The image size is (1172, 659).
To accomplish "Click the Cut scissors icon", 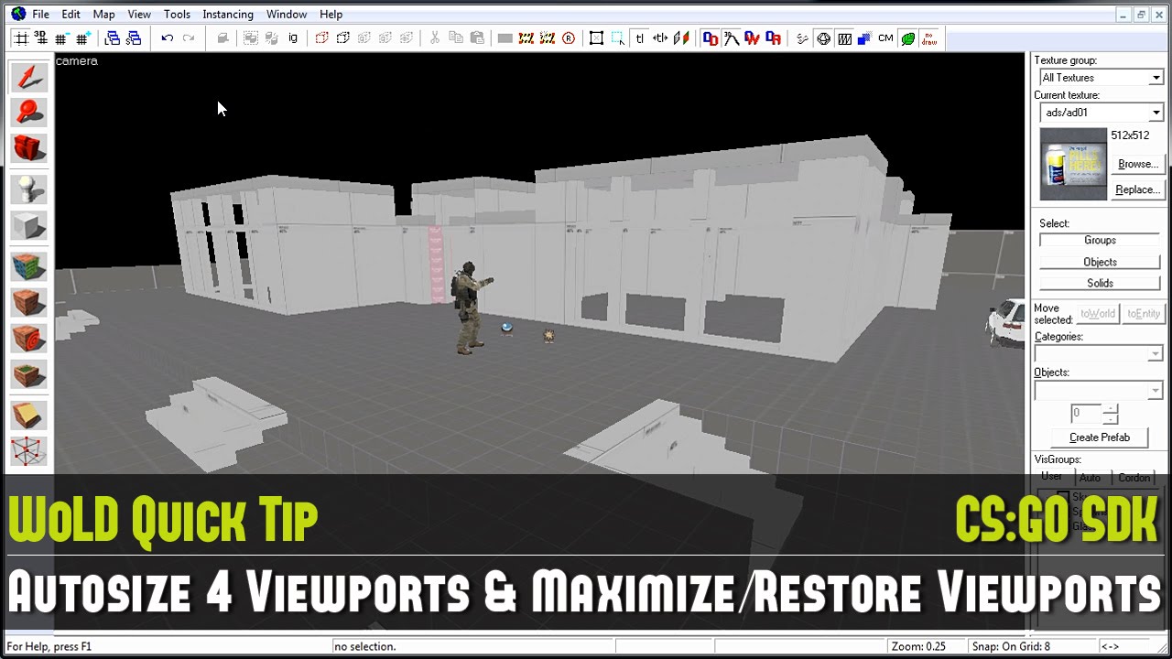I will click(x=435, y=38).
